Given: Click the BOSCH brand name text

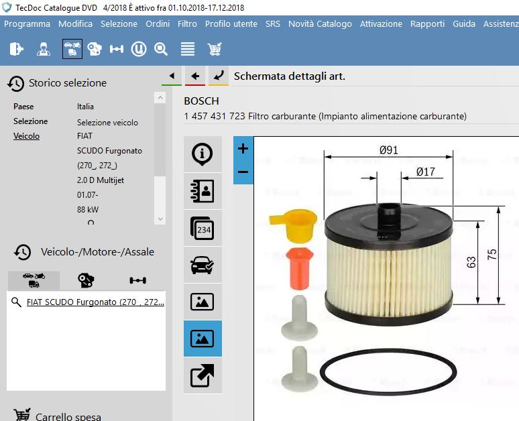Looking at the screenshot, I should [x=201, y=101].
